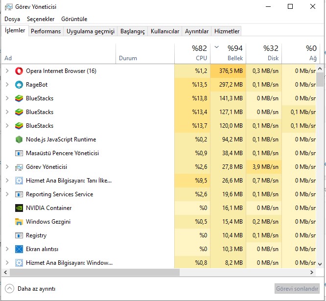Select the Masaüstü Pencere Yöneticisi name text

pyautogui.click(x=62, y=153)
